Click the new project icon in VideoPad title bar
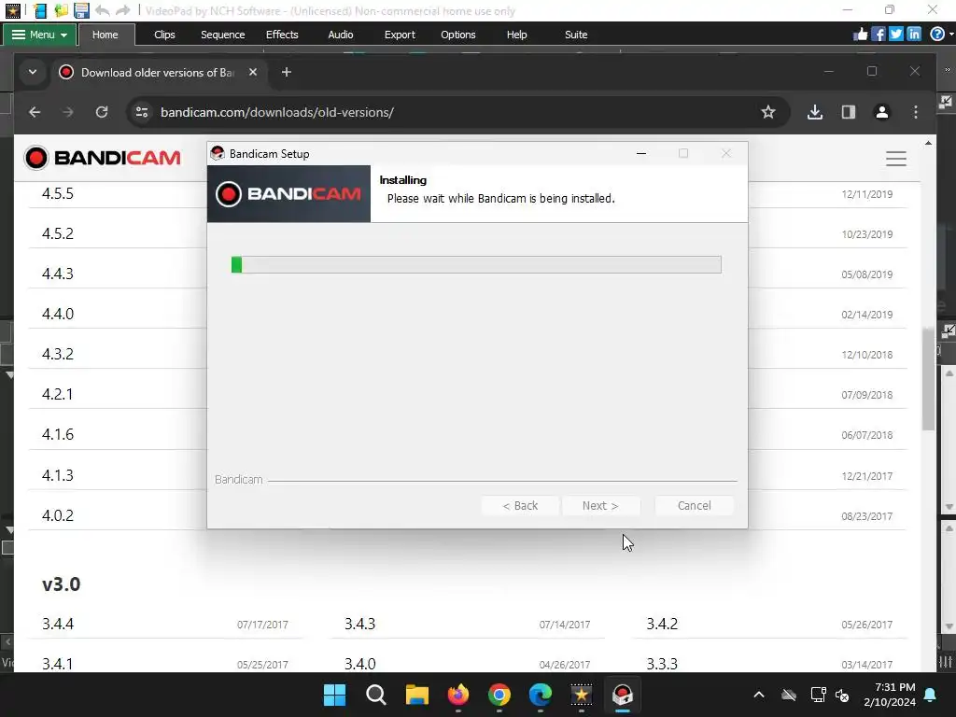This screenshot has height=717, width=956. click(40, 10)
